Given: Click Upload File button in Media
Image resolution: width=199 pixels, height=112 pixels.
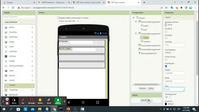Looking at the screenshot, I should (x=146, y=100).
